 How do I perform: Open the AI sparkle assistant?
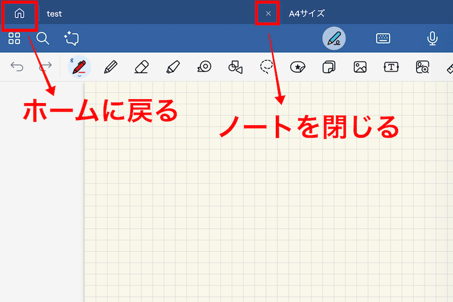[x=71, y=39]
